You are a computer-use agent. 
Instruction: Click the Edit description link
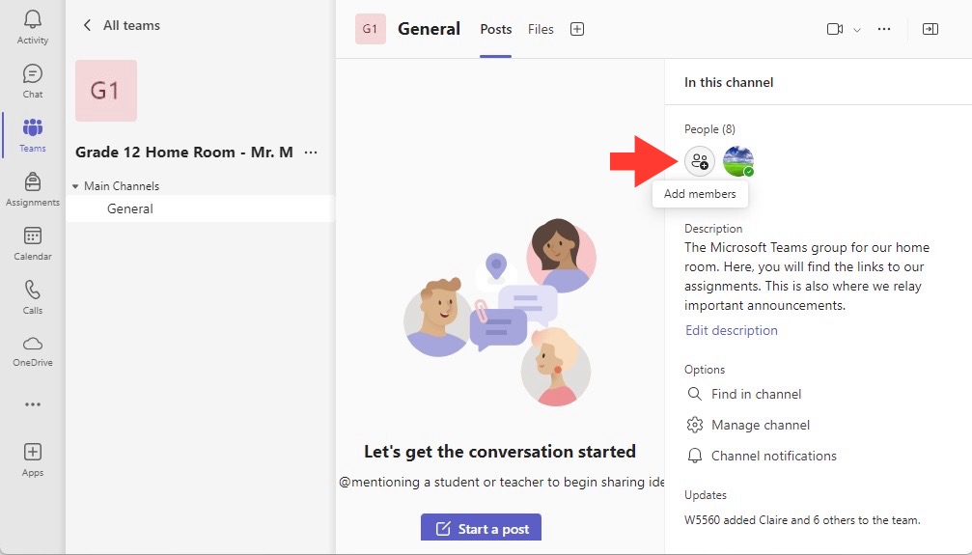(x=732, y=330)
